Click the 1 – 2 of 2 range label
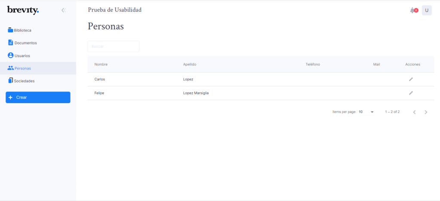 pos(392,112)
